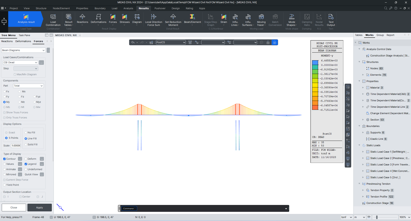Open the Quick View options button
Viewport: 411px width, 221px height.
42,174
